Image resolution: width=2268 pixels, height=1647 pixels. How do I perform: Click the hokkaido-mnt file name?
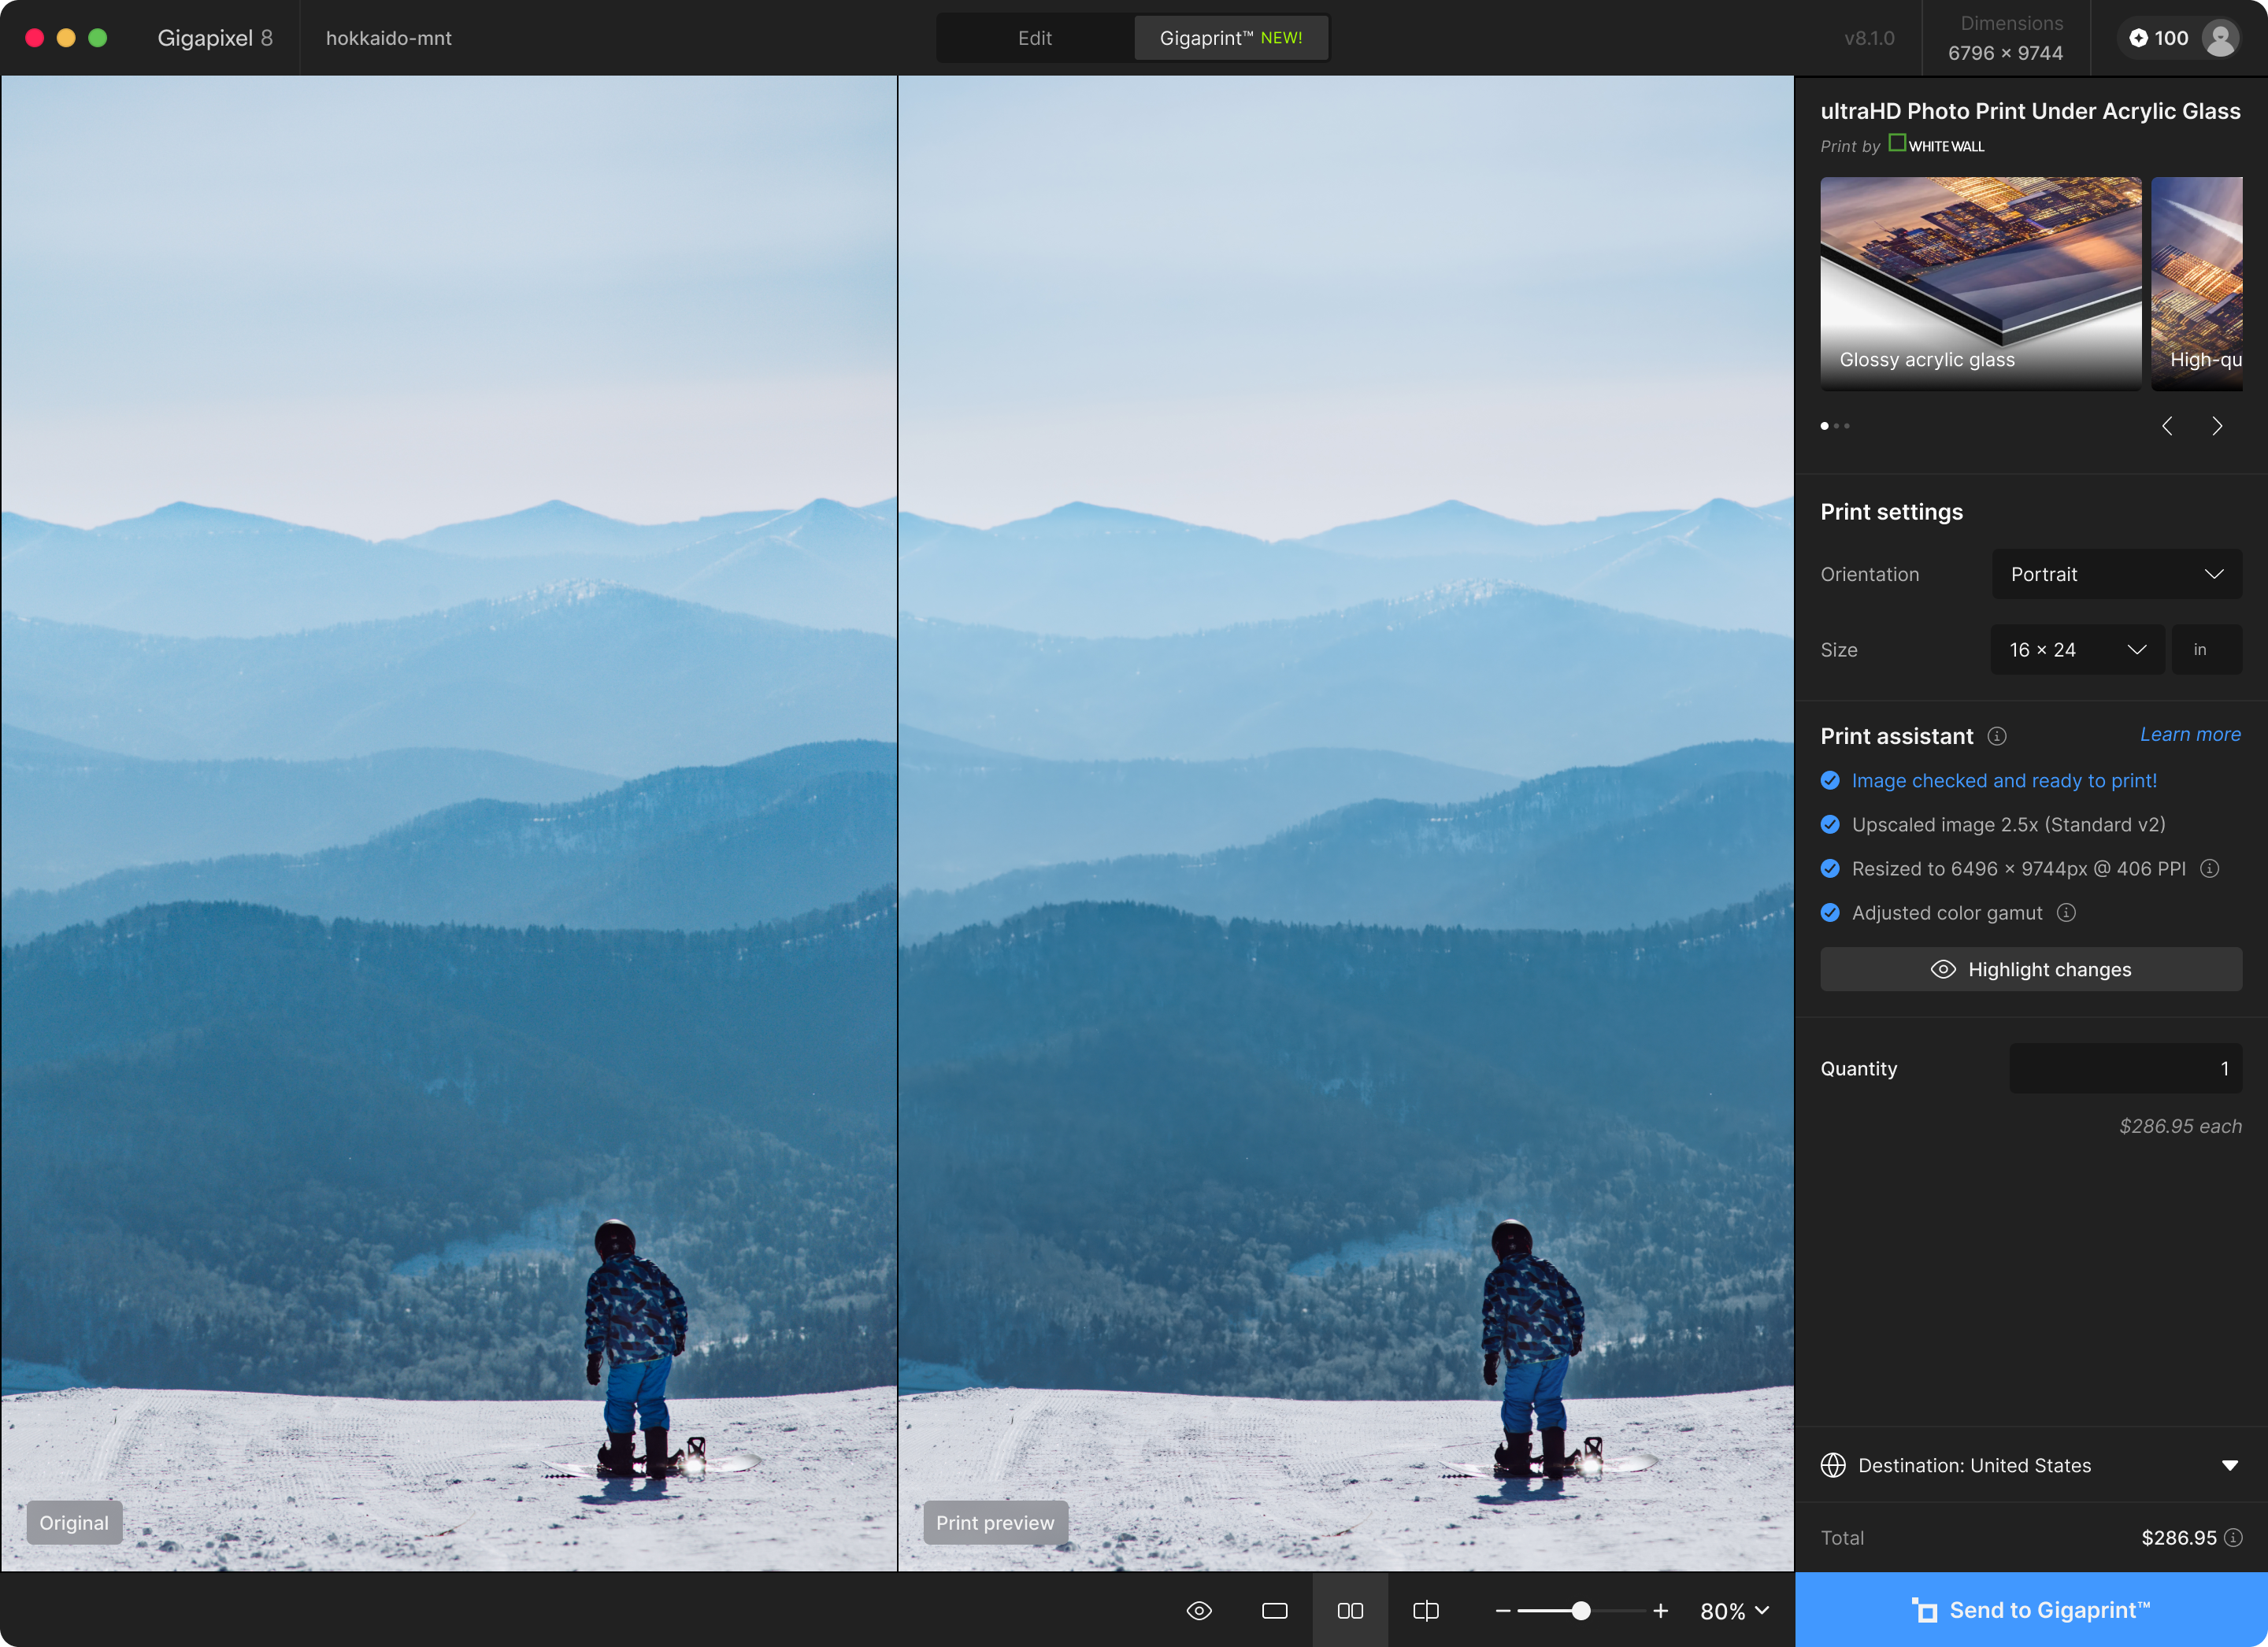[389, 38]
